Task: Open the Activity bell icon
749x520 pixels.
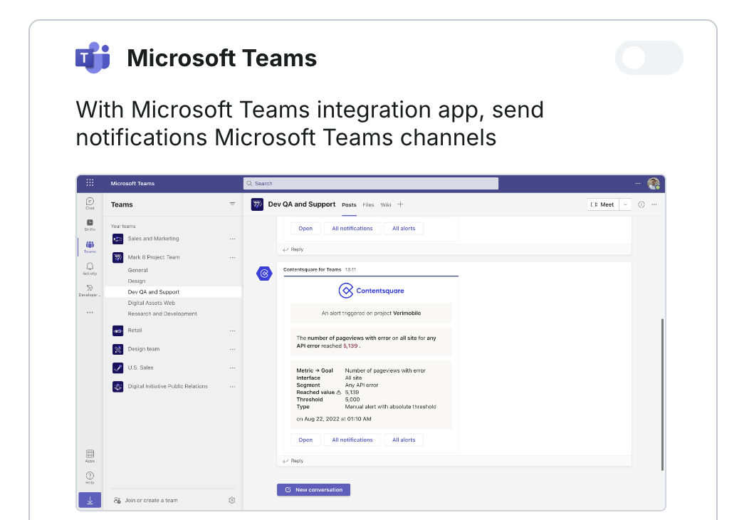Action: click(90, 268)
